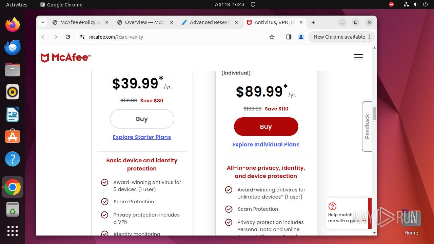Screen dimensions: 434x244
Task: Switch to the Advanced Research tab
Action: pos(210,22)
